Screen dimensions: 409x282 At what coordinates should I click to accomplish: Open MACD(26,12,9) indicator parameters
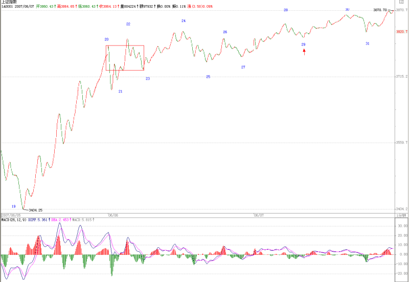click(14, 220)
